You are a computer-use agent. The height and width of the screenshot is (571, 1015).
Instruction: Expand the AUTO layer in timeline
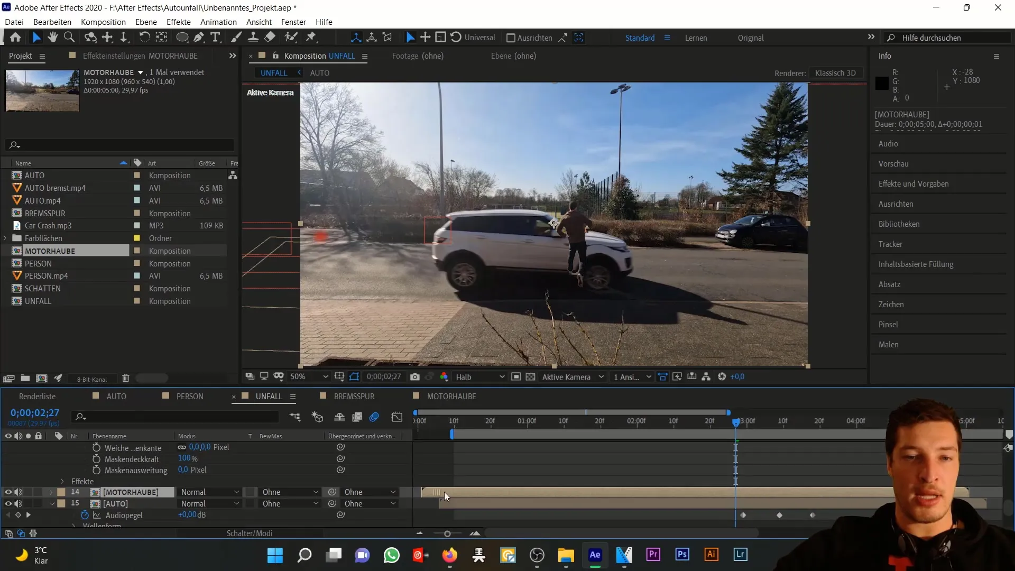[x=51, y=503]
